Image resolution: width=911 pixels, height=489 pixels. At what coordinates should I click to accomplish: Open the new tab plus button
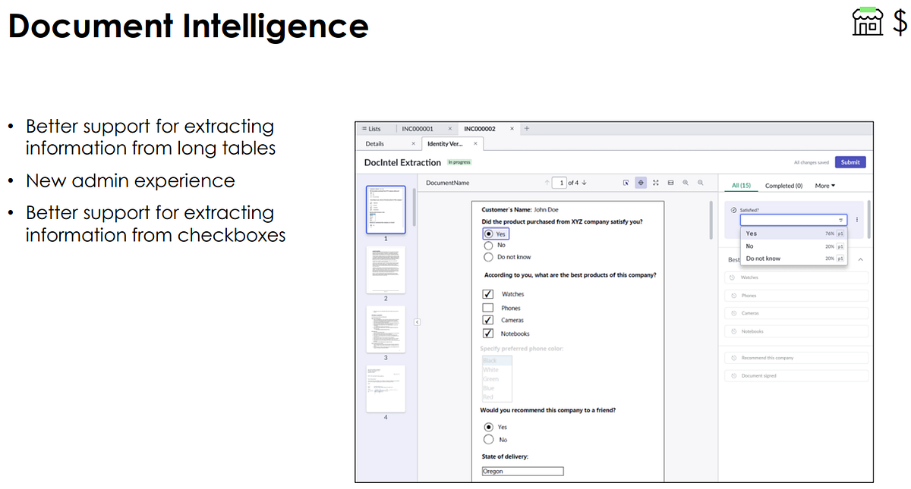526,128
